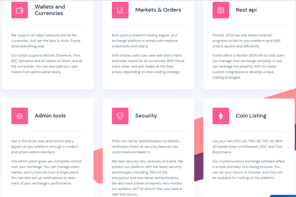Screen dimensions: 296x197
Task: Click the two-factor authentication intro text
Action: [x=146, y=147]
